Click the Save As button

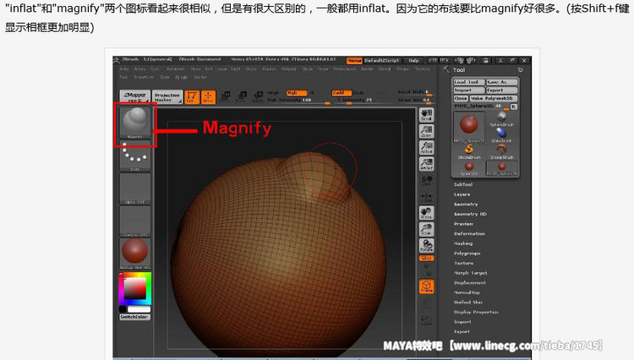pyautogui.click(x=501, y=82)
